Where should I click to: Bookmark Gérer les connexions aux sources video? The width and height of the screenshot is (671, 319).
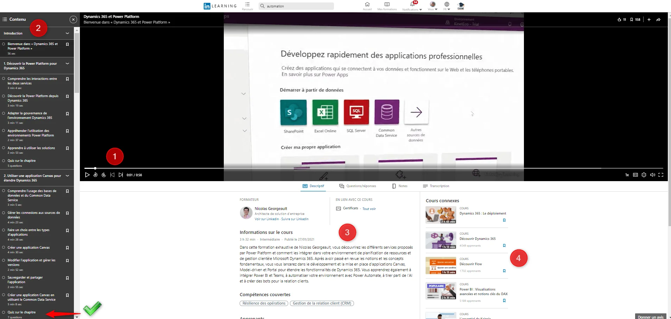(67, 213)
